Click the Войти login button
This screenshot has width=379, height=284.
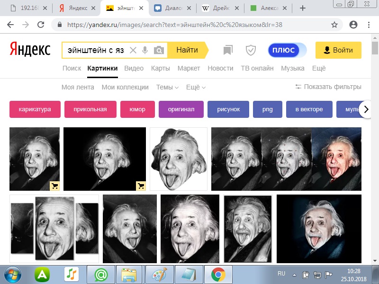tap(338, 50)
